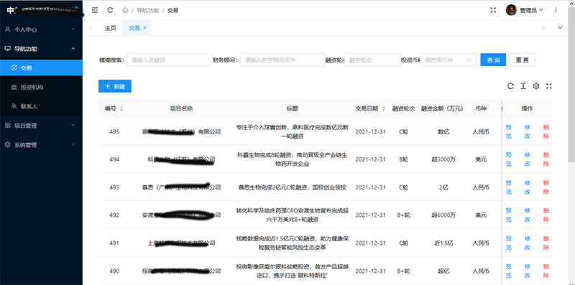Open table density setting icon

[x=523, y=86]
